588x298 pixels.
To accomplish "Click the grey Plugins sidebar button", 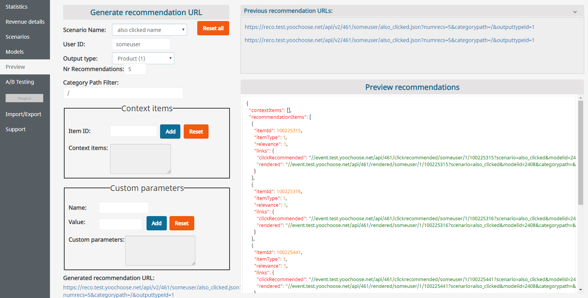I will [24, 98].
